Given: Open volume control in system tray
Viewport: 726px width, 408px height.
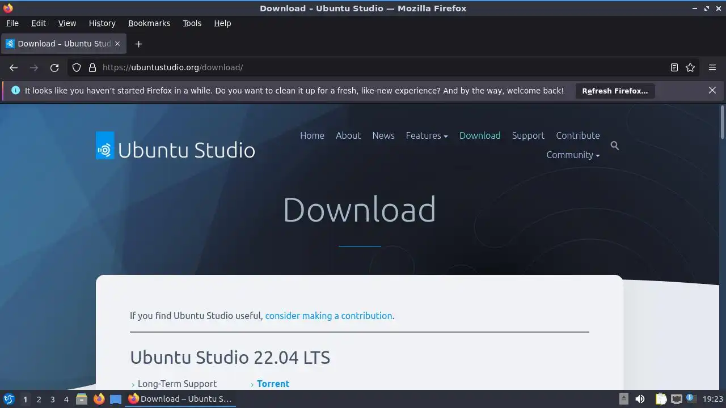Looking at the screenshot, I should 640,399.
